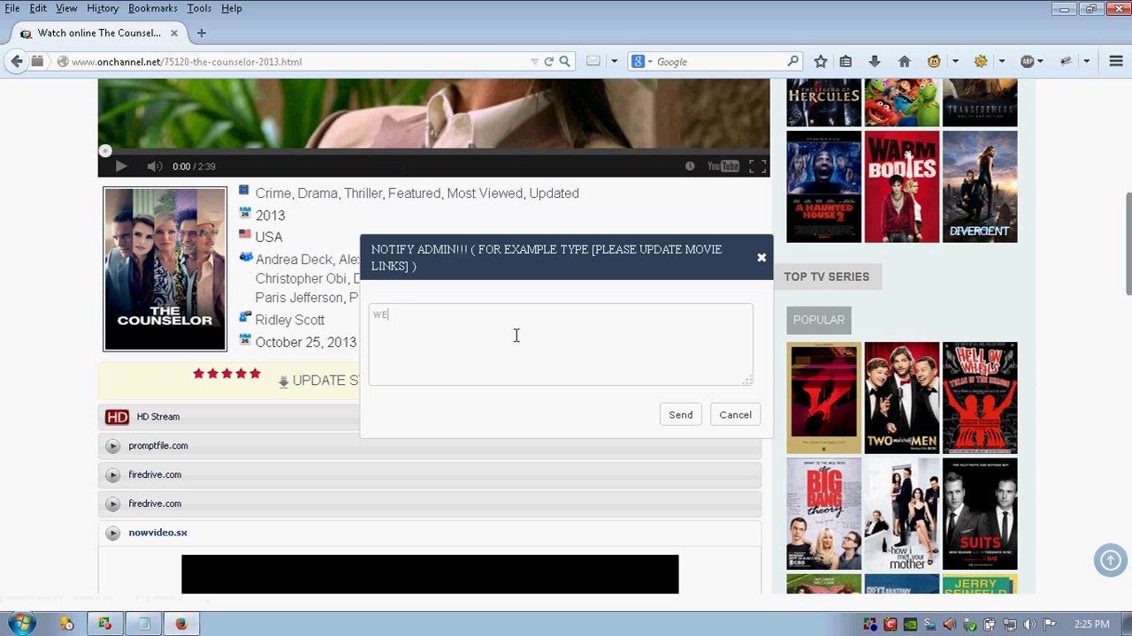Show the bookmarks list icon
Image resolution: width=1132 pixels, height=636 pixels.
point(845,61)
